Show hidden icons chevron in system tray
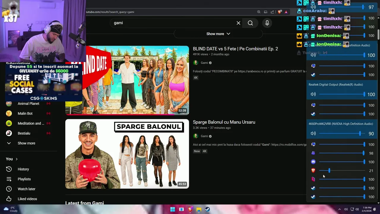Viewport: 380px width, 214px height. click(x=340, y=209)
